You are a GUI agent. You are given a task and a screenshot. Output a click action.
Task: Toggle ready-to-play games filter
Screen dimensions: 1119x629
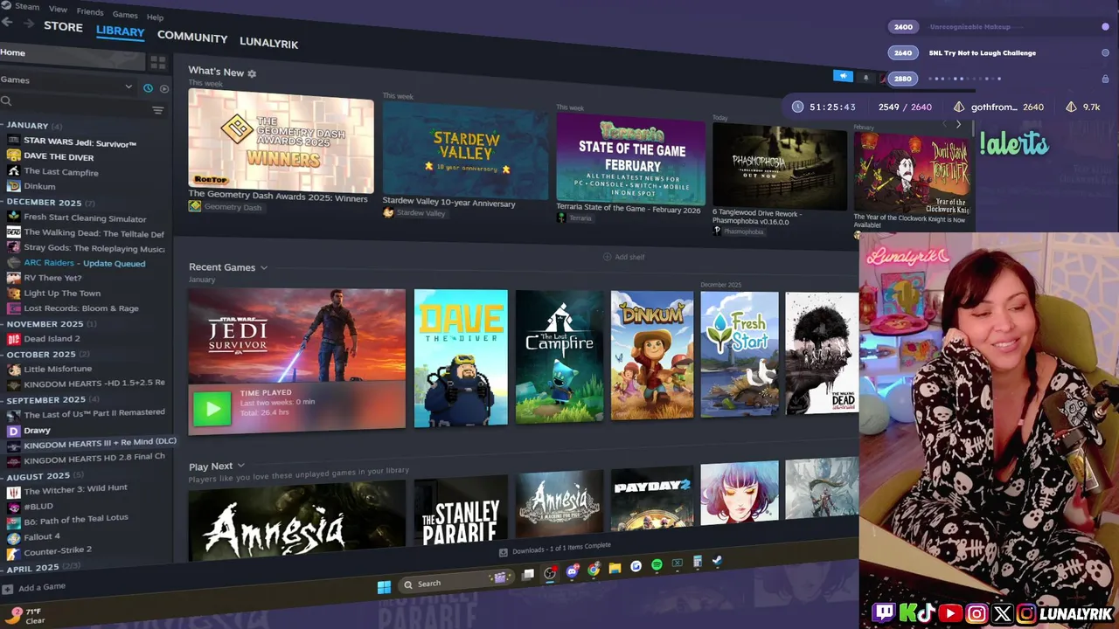(x=163, y=89)
